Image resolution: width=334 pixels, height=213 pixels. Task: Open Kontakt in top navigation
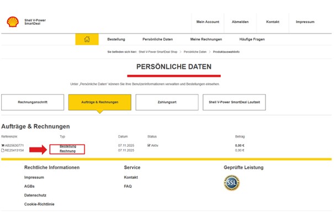point(273,22)
